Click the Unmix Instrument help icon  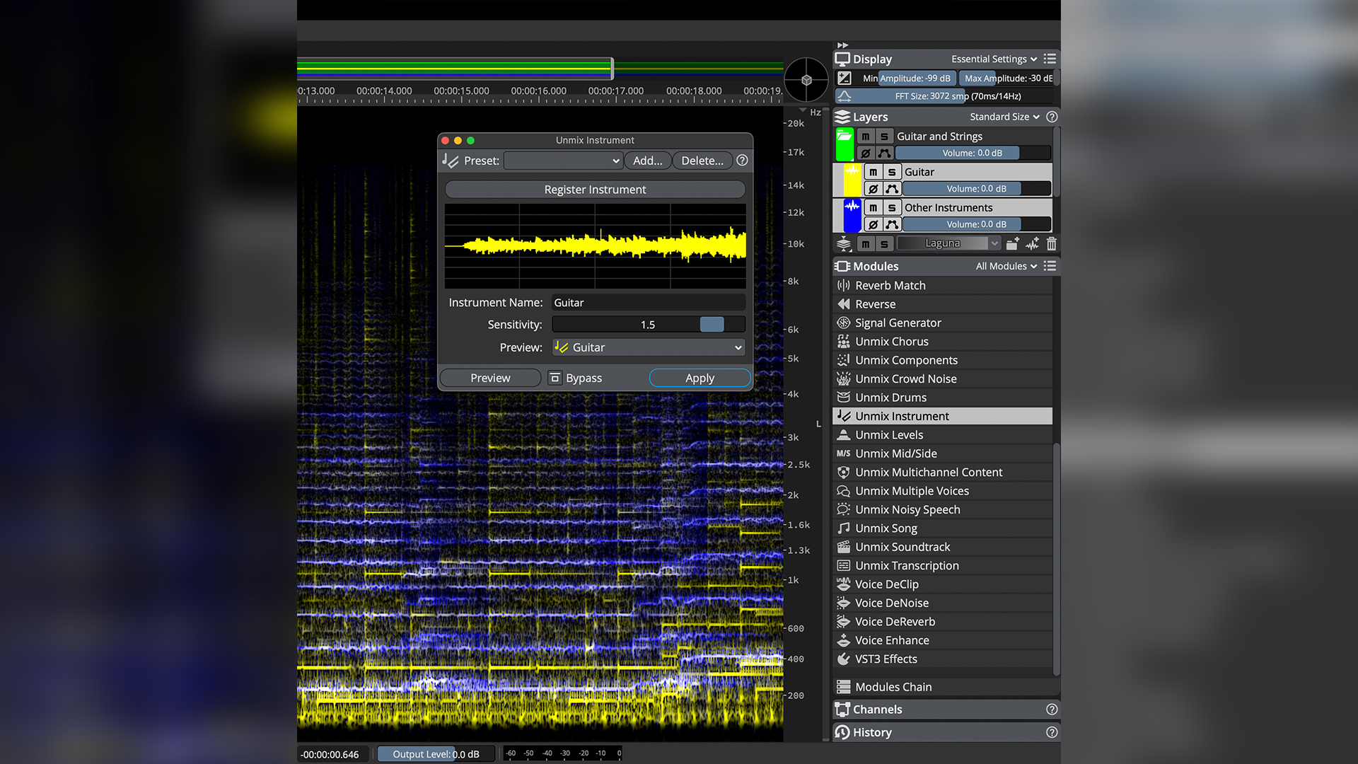click(742, 161)
